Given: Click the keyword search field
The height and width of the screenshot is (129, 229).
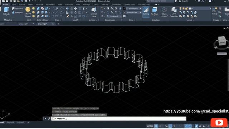Looking at the screenshot, I should [160, 1].
